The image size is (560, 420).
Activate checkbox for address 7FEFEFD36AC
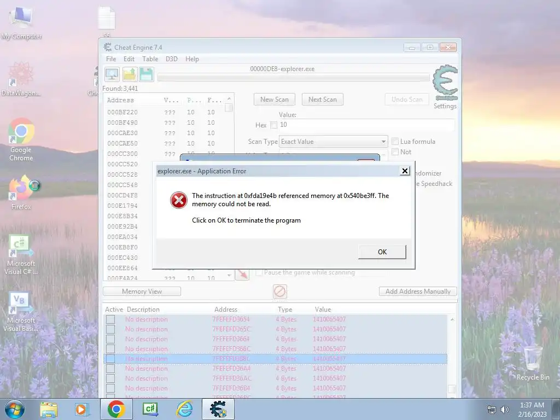pyautogui.click(x=110, y=378)
